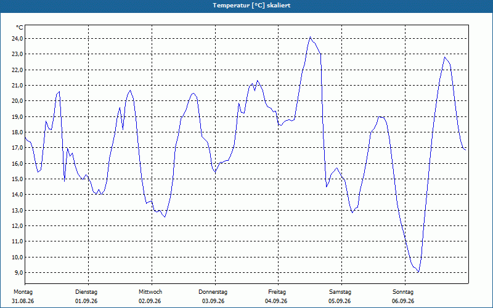Click the 20,0 y-axis label

coord(17,101)
